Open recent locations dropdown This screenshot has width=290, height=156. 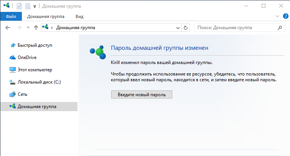[28, 27]
